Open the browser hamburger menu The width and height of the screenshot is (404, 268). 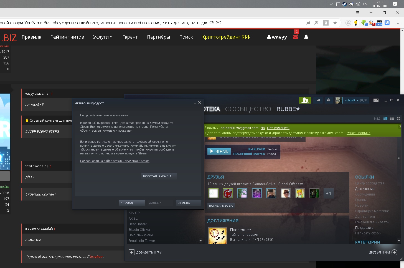(x=358, y=13)
